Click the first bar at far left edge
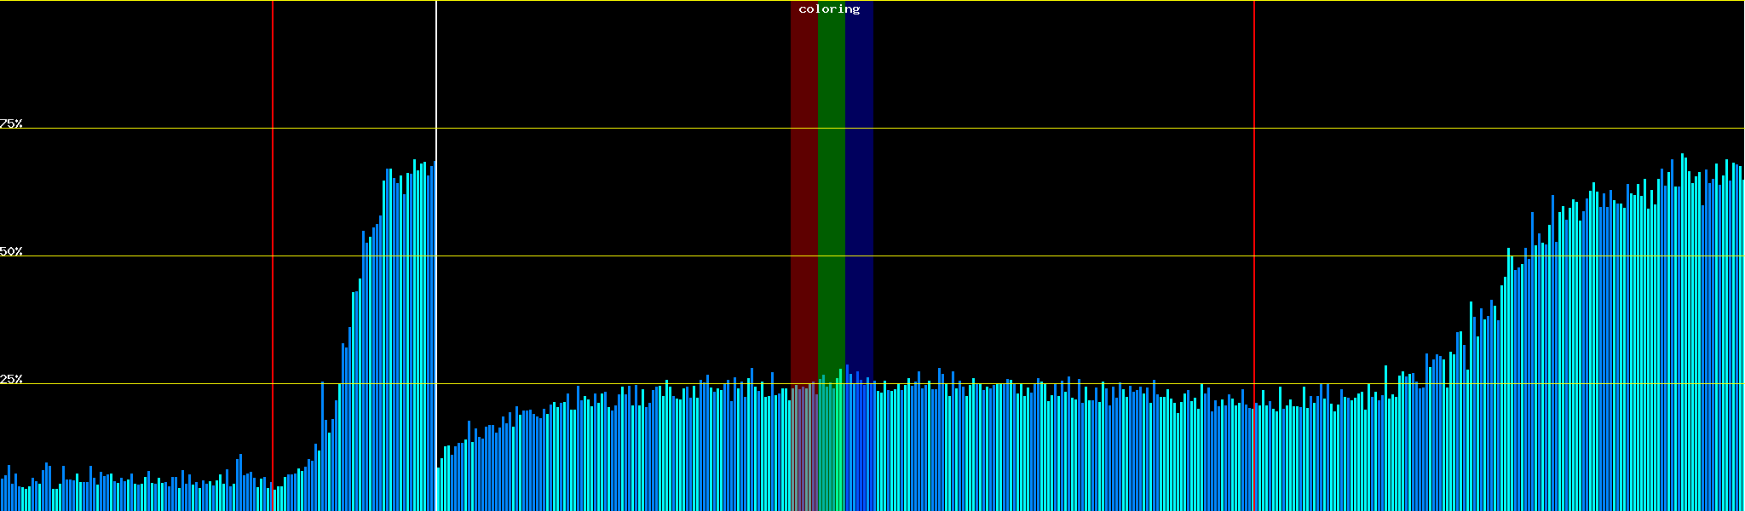This screenshot has width=1745, height=511. pyautogui.click(x=2, y=496)
